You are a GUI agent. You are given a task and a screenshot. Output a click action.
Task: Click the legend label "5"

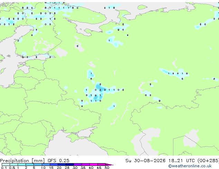[34, 168]
